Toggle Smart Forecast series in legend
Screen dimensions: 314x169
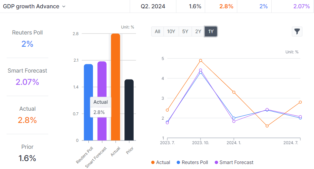234,162
